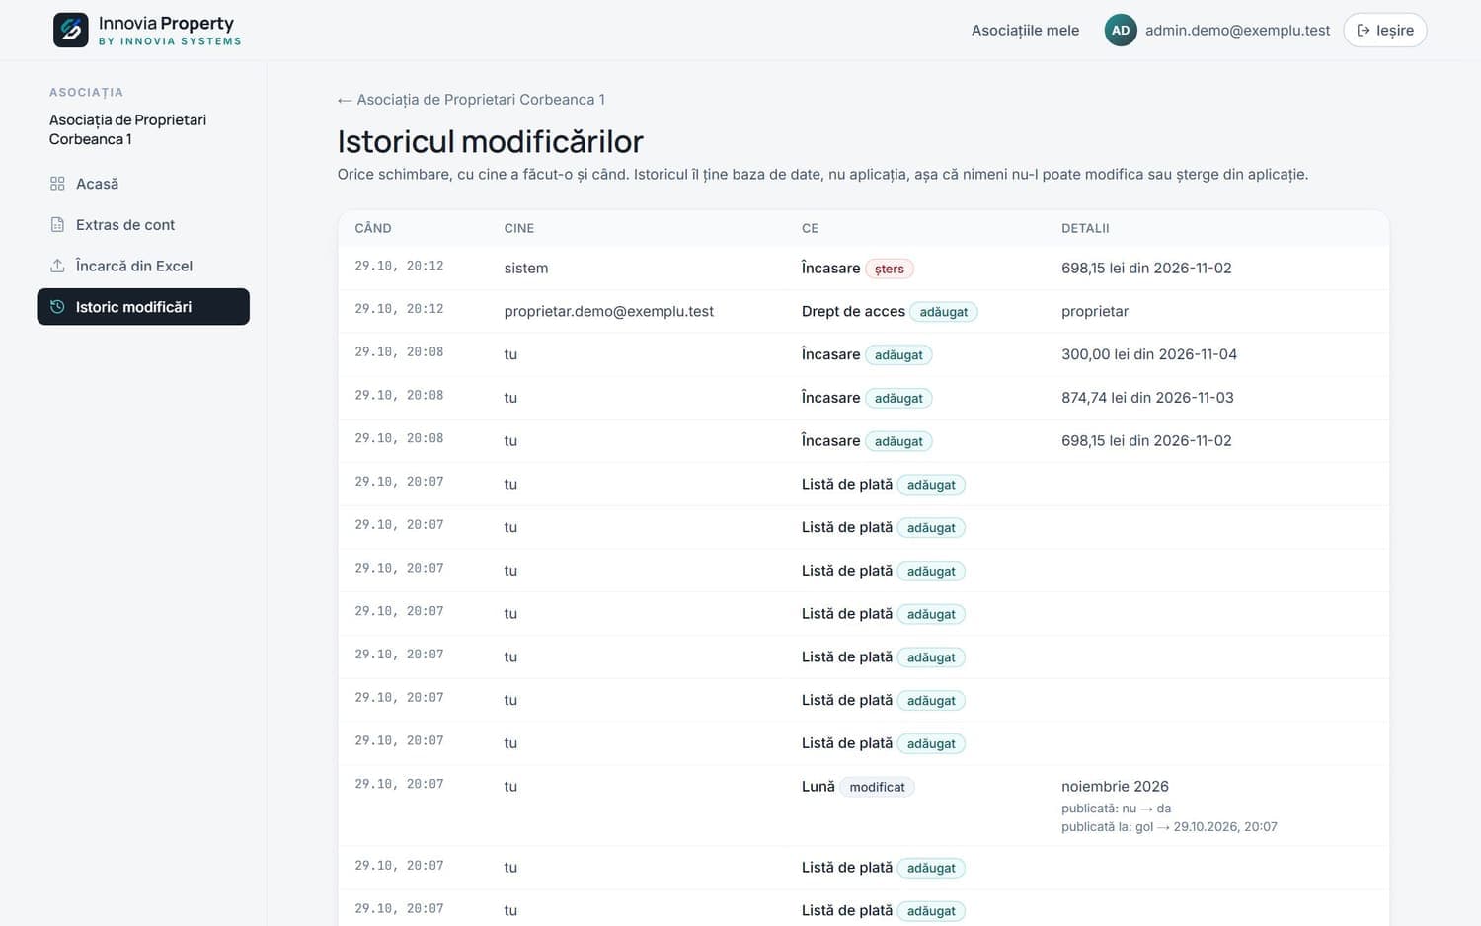This screenshot has width=1481, height=926.
Task: Select row with 874,74 lei din 2026-11-03
Action: (864, 398)
